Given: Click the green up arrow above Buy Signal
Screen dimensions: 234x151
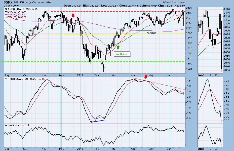Looking at the screenshot, I should (x=119, y=47).
